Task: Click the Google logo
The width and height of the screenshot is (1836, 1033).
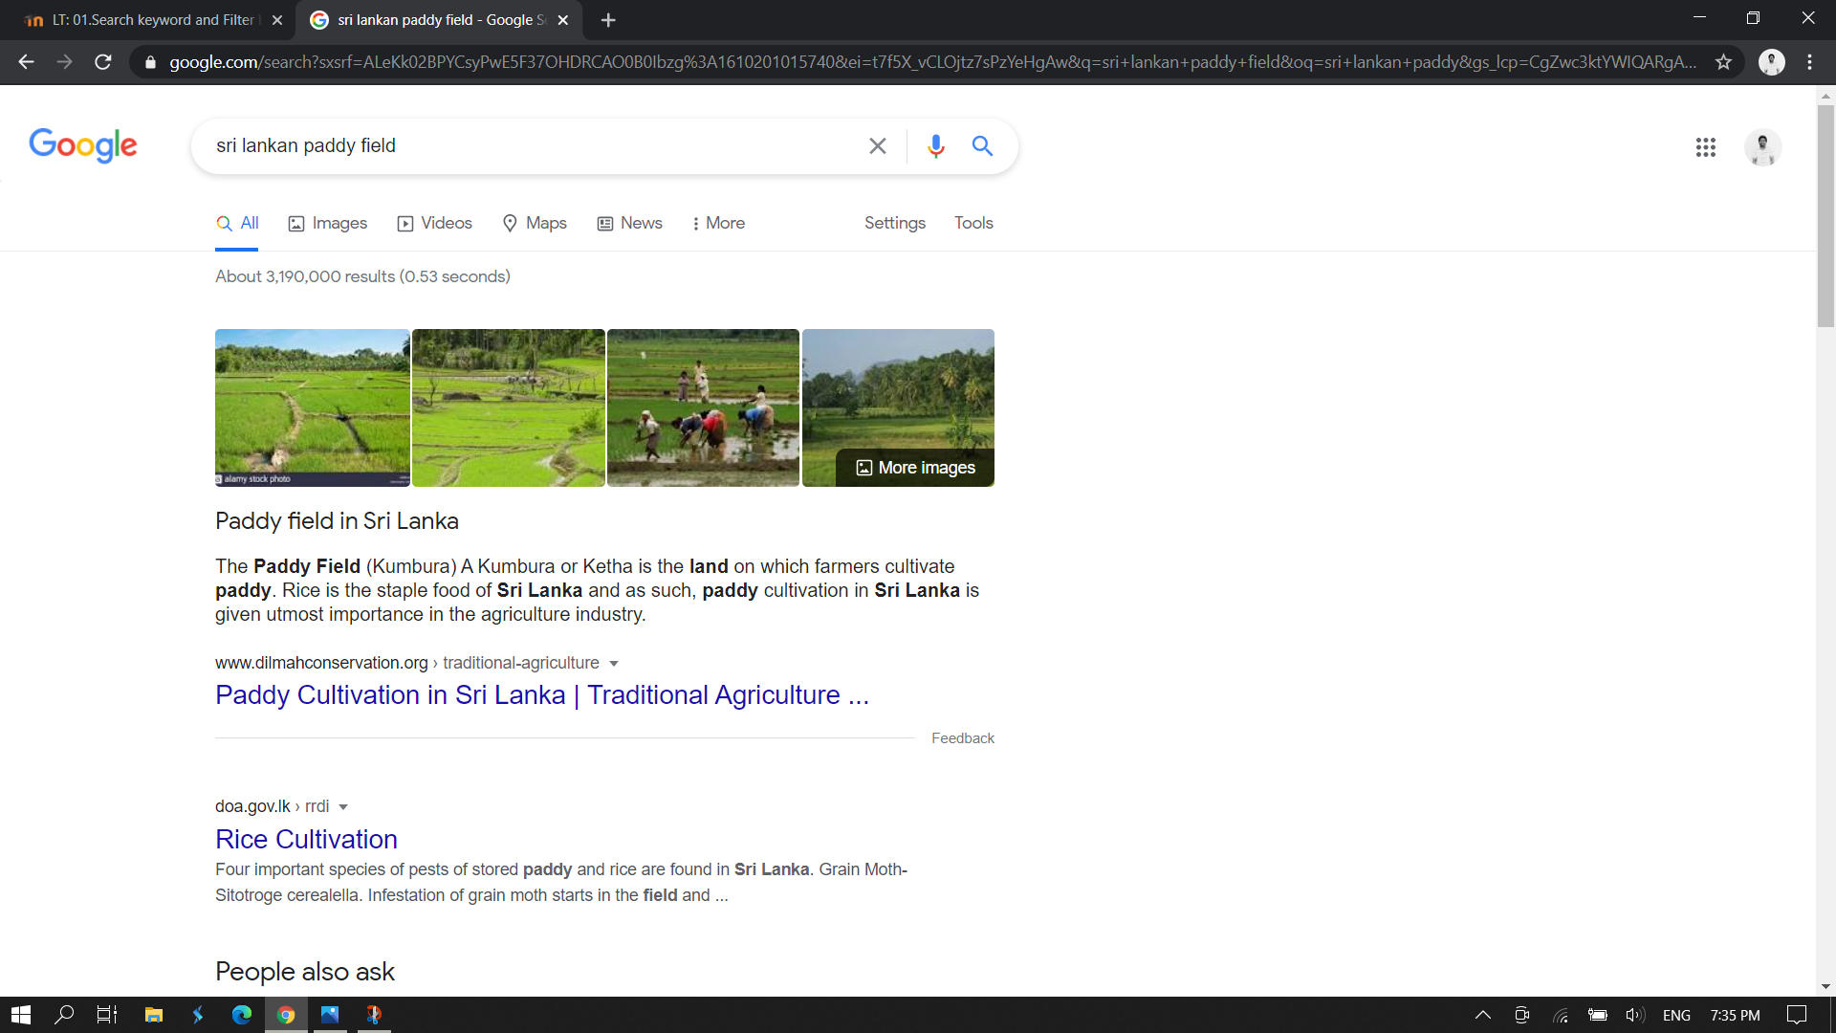Action: point(83,145)
